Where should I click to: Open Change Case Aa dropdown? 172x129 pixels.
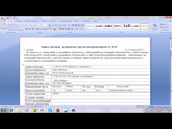(x=46, y=29)
